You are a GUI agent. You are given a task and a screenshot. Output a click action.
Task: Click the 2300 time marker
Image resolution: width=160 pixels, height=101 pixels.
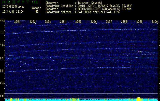pyautogui.click(x=155, y=22)
